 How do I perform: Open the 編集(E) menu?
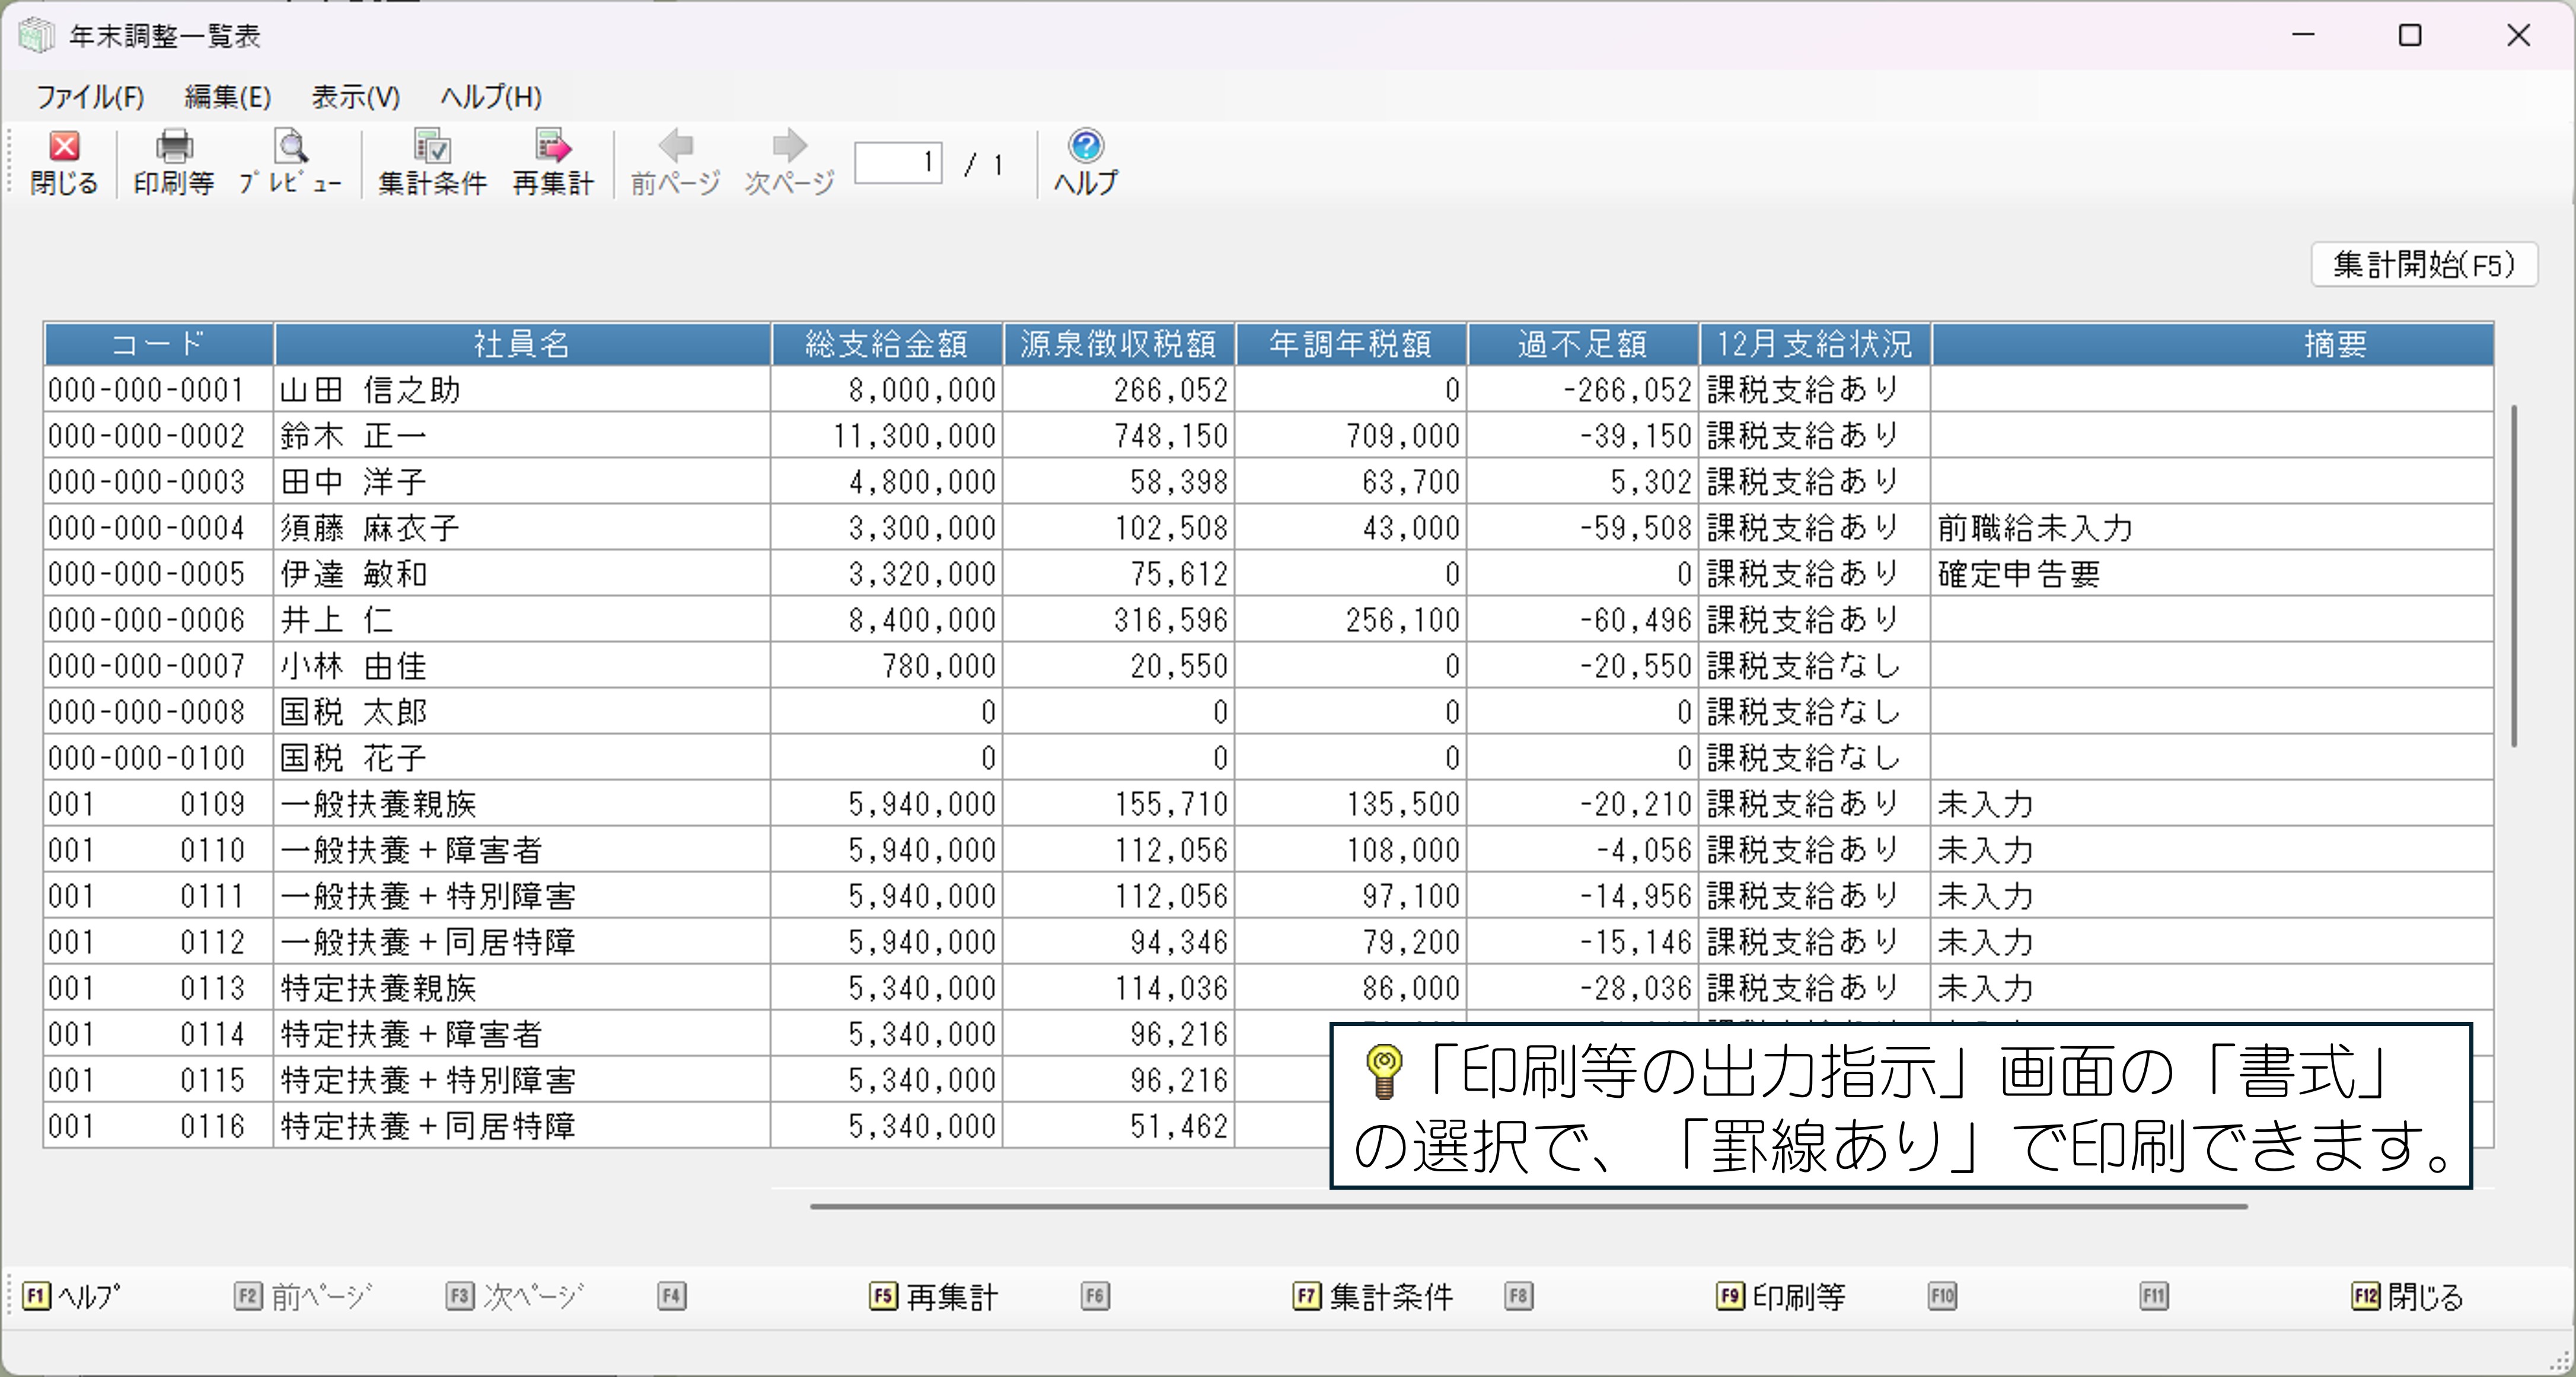227,97
